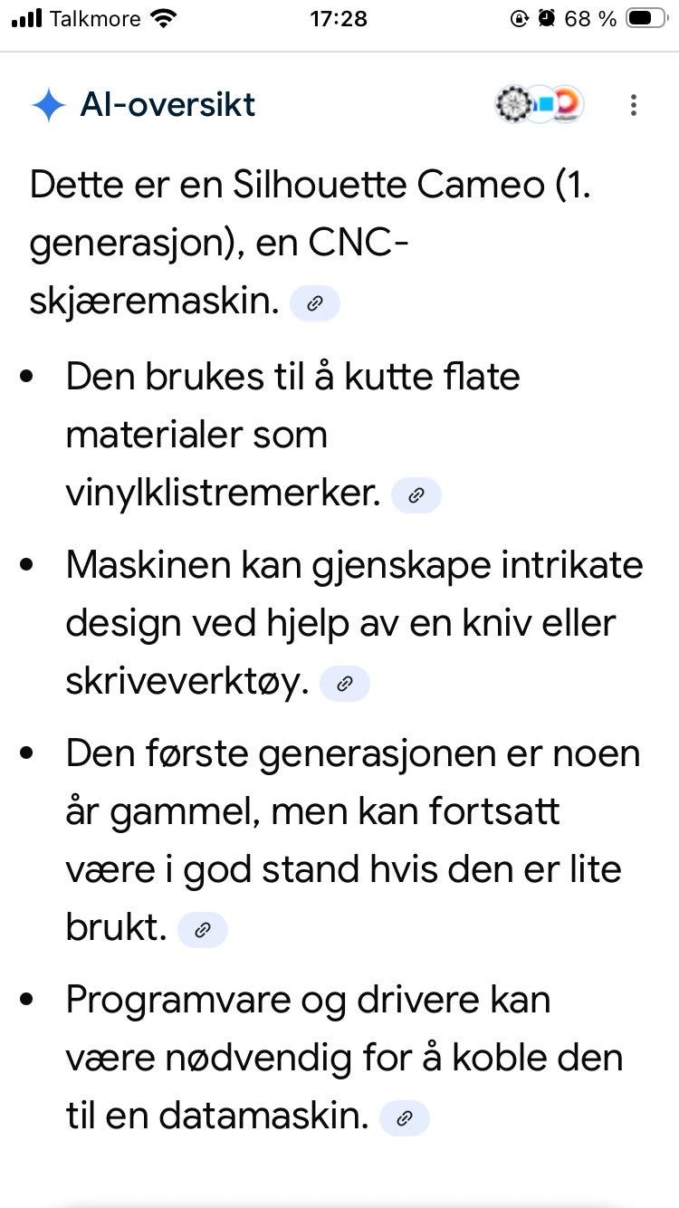The height and width of the screenshot is (1208, 679).
Task: Tap the 'Maskinen kan gjenskape intrikate design' bullet
Action: [354, 623]
